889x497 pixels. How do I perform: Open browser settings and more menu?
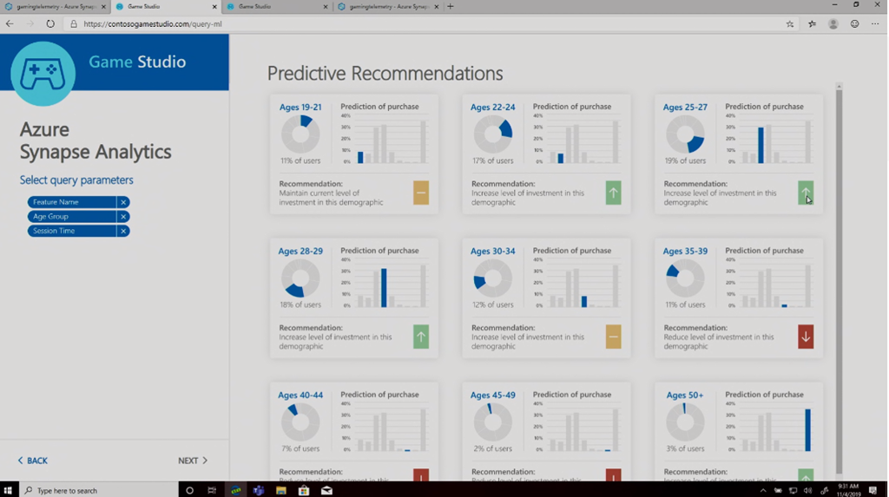click(x=875, y=23)
